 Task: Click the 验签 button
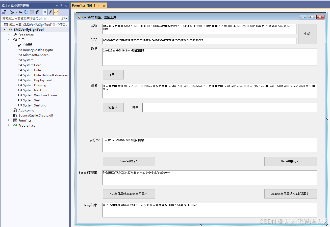click(113, 107)
